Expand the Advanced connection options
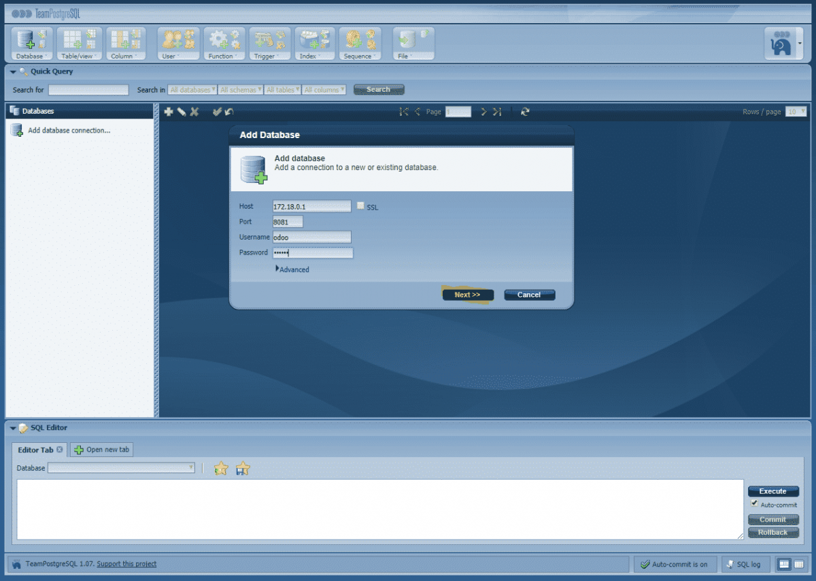The height and width of the screenshot is (581, 816). pyautogui.click(x=292, y=269)
